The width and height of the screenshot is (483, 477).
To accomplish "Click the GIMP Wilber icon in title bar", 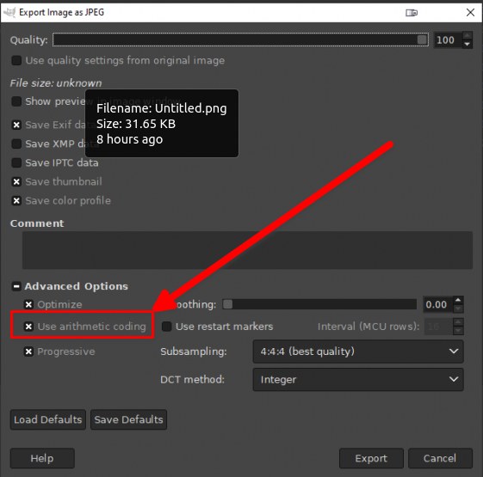I will [9, 13].
